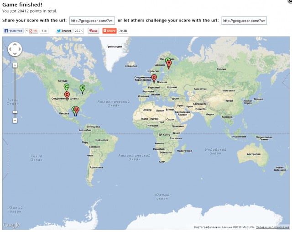Image resolution: width=292 pixels, height=232 pixels.
Task: Click the Саудовская Аравия map label
Action: [182, 113]
